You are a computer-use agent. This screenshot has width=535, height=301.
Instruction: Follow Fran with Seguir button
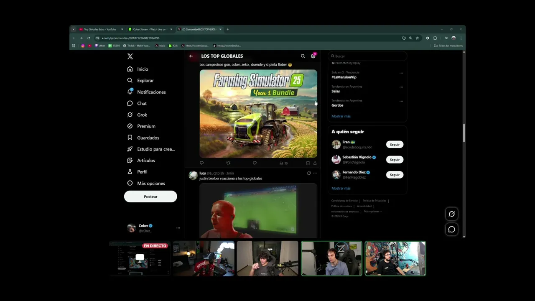[x=395, y=145]
